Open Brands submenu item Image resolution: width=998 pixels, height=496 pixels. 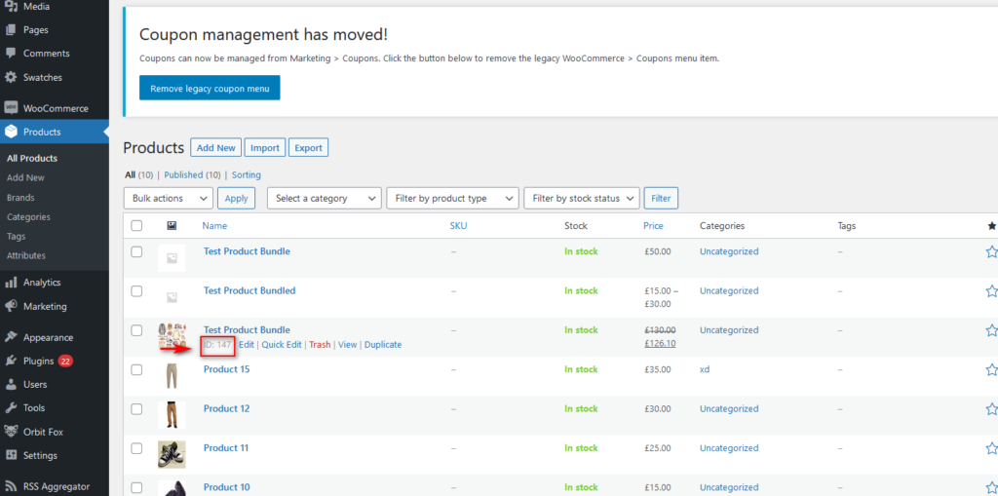pos(20,198)
